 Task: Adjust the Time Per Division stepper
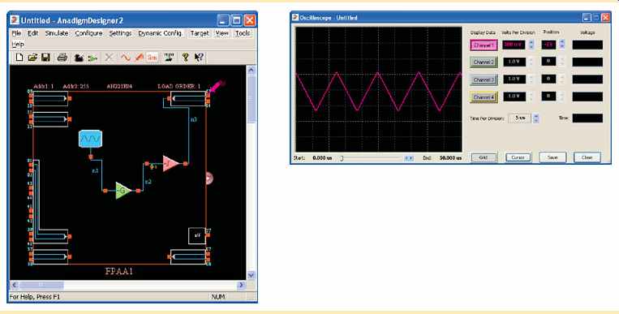point(535,118)
